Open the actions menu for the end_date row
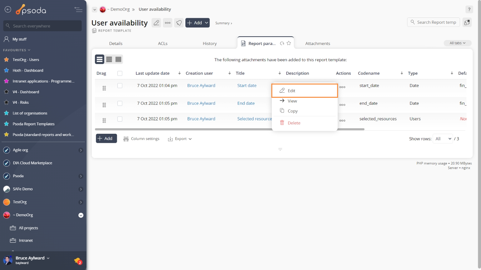The height and width of the screenshot is (270, 481). point(342,105)
